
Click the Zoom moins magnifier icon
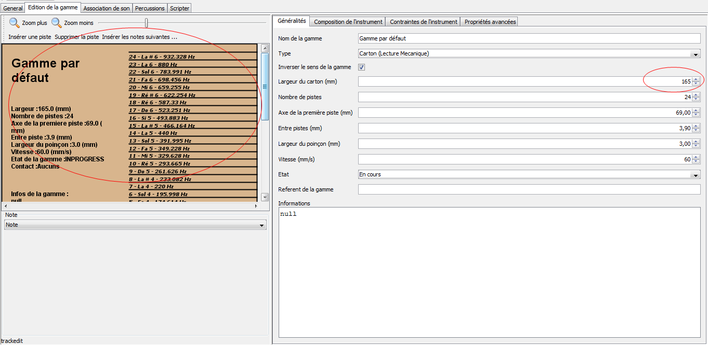click(x=56, y=23)
